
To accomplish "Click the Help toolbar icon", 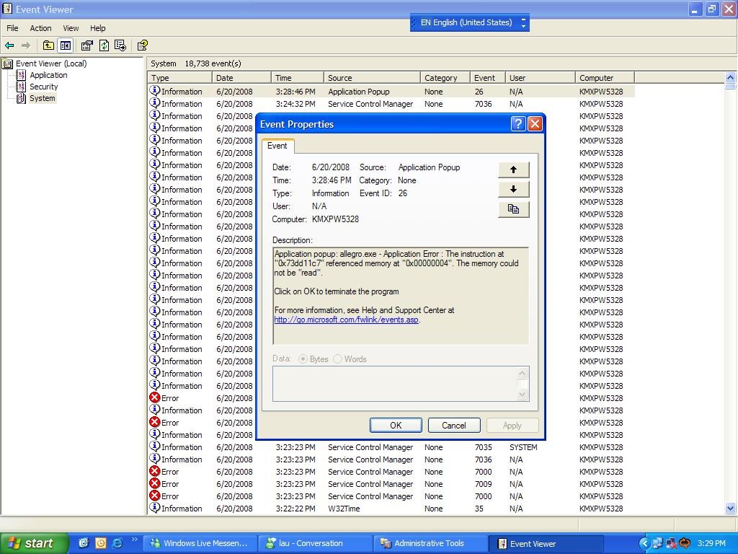I will click(x=142, y=45).
